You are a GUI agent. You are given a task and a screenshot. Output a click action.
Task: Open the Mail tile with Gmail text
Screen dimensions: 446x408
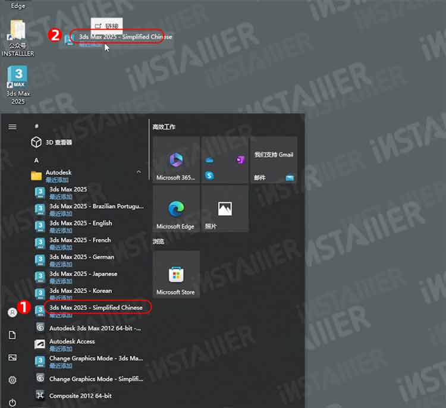coord(274,160)
